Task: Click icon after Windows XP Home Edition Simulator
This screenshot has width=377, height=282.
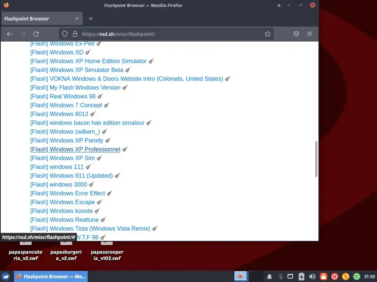Action: click(151, 61)
